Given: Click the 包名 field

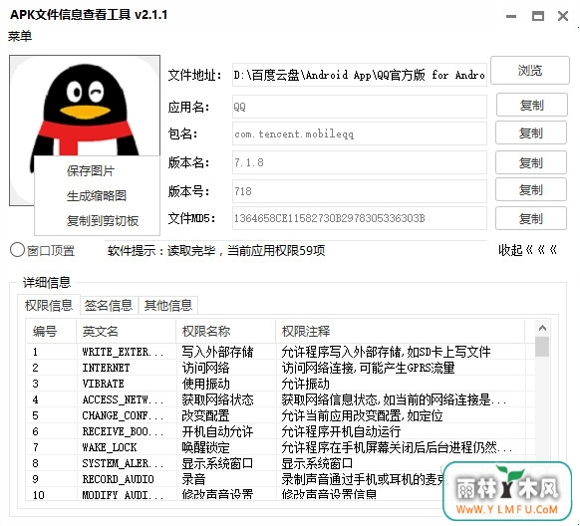Looking at the screenshot, I should pos(359,133).
